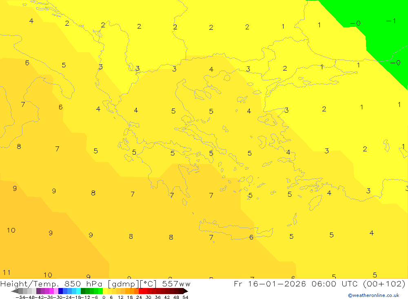Click the '557ww' label in the title
Screen dimensions: 408x299
176,283
